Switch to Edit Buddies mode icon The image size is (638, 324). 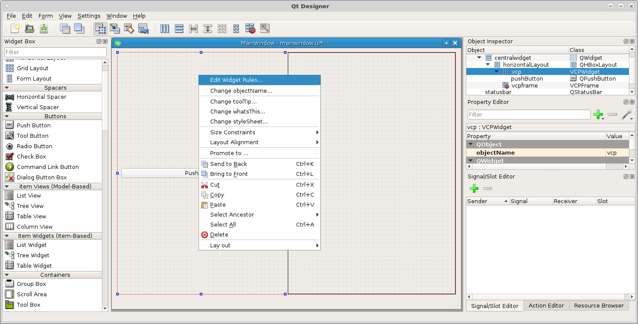pos(129,29)
